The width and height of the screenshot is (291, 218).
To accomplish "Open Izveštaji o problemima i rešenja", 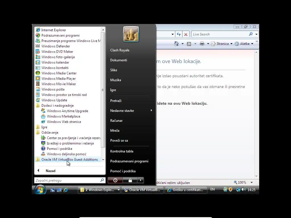I will click(x=68, y=143).
